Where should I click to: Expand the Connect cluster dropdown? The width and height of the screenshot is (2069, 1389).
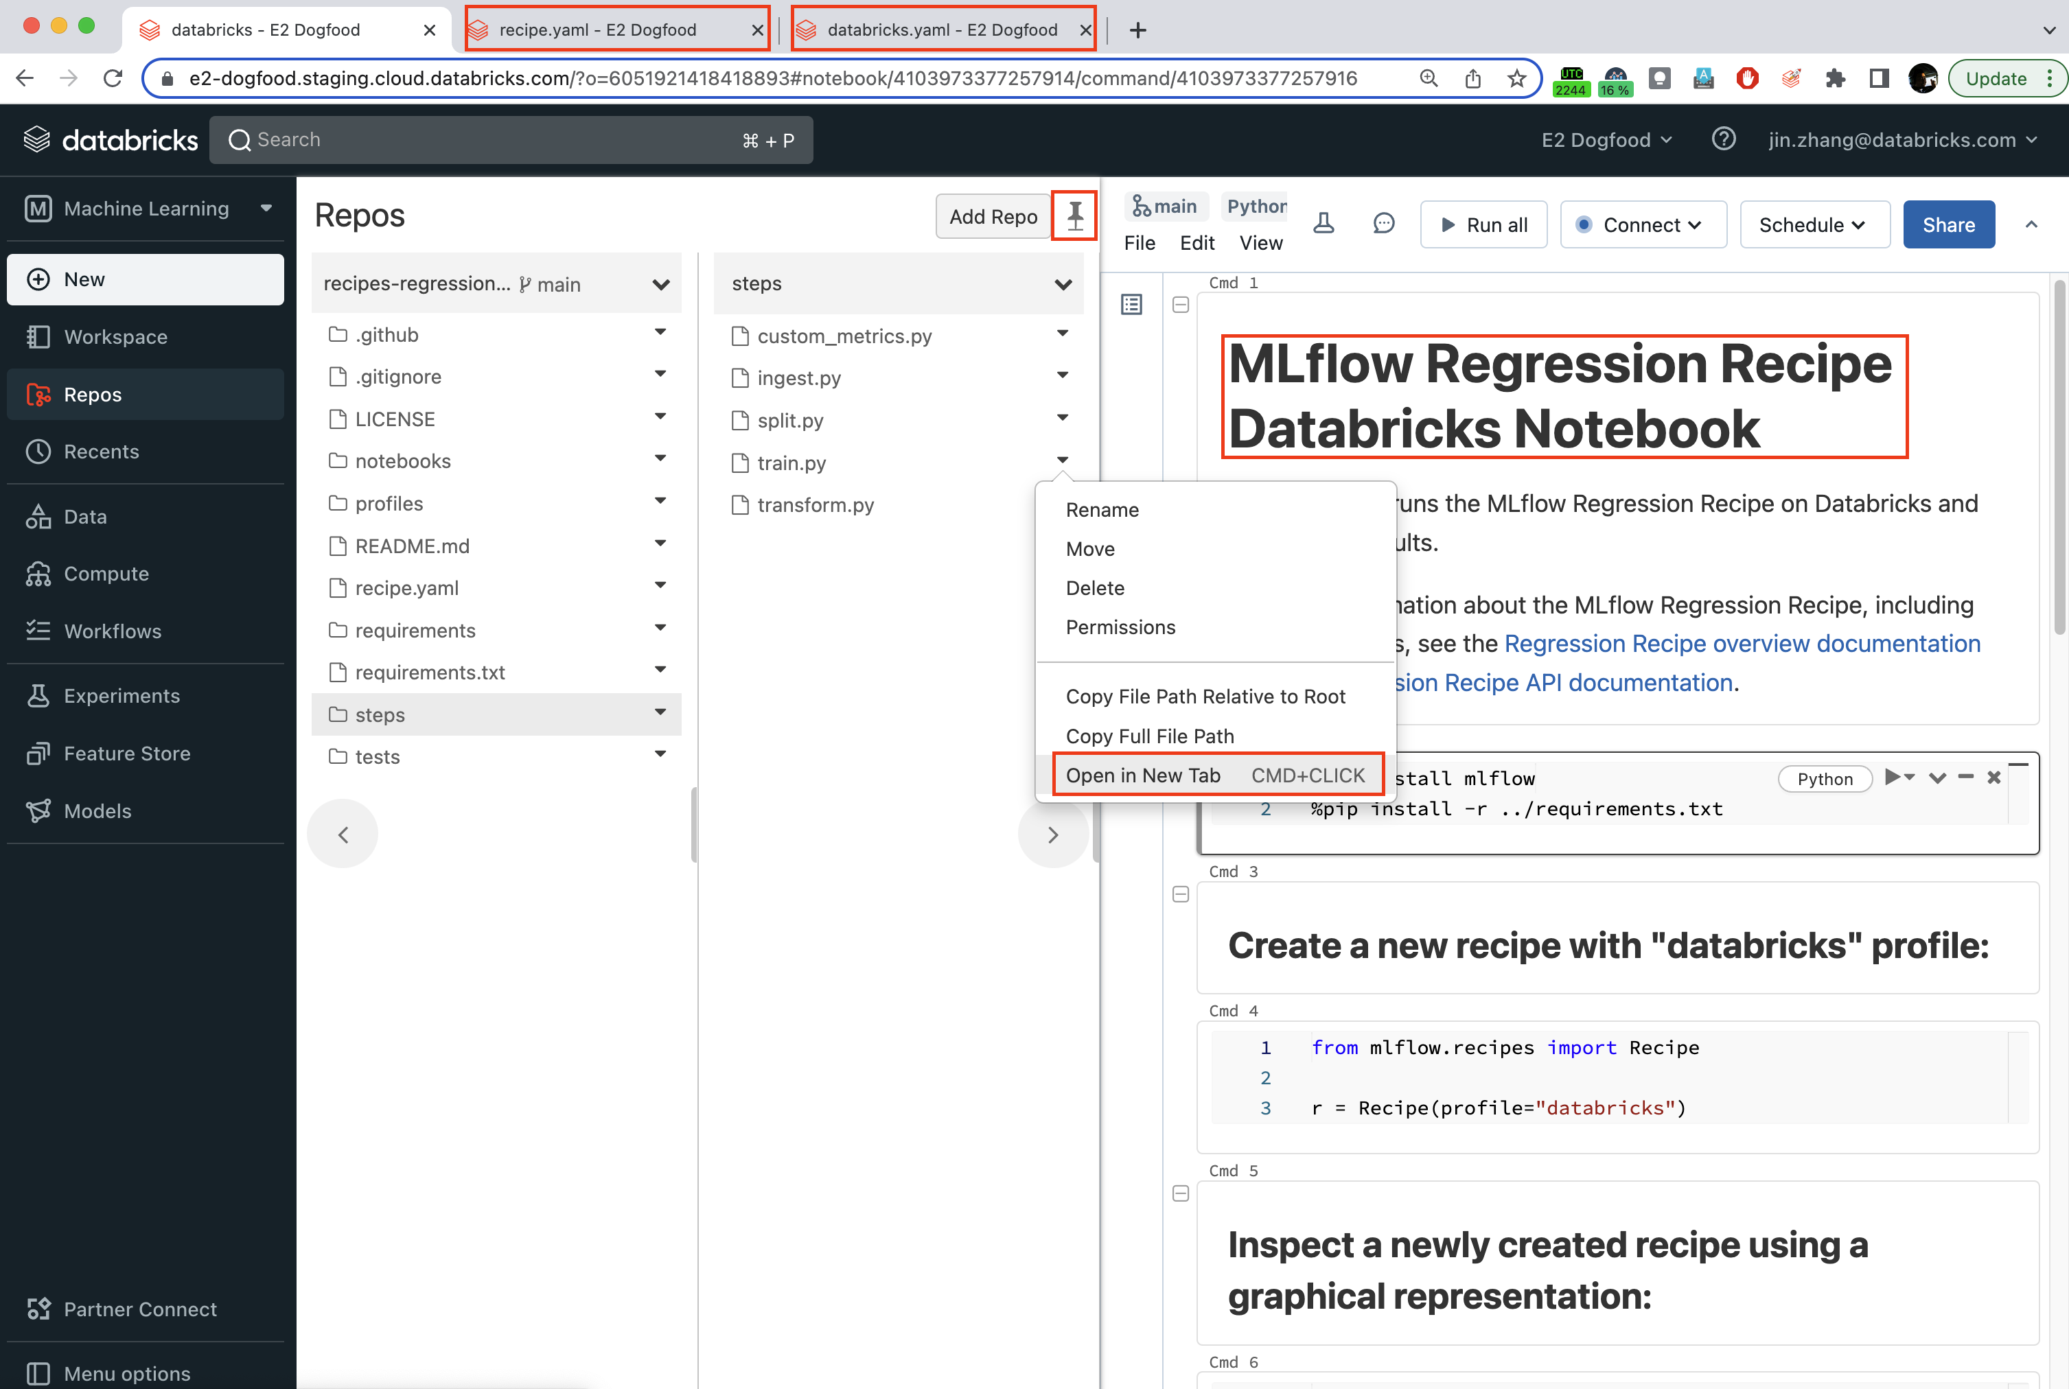point(1643,224)
